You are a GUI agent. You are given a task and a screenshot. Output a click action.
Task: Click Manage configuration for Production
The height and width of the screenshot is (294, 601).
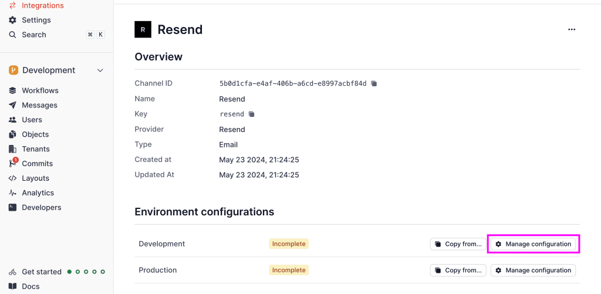[533, 271]
